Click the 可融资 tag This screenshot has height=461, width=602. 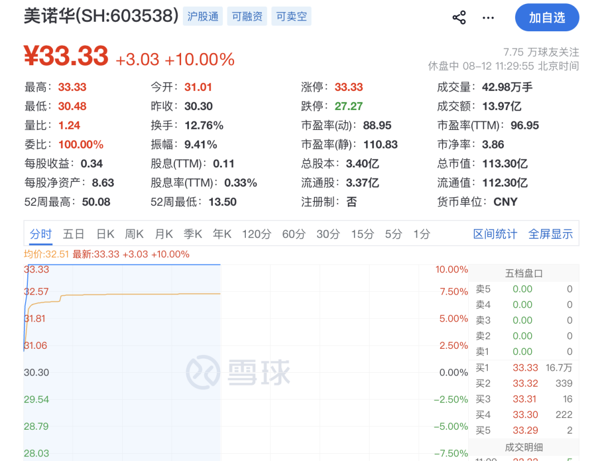[x=247, y=16]
